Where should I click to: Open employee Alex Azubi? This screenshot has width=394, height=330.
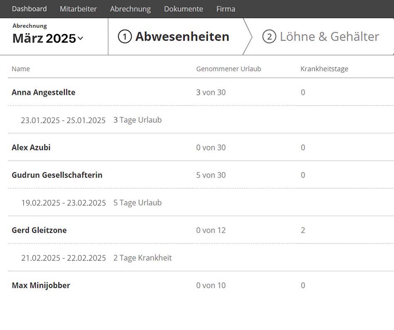click(x=31, y=148)
